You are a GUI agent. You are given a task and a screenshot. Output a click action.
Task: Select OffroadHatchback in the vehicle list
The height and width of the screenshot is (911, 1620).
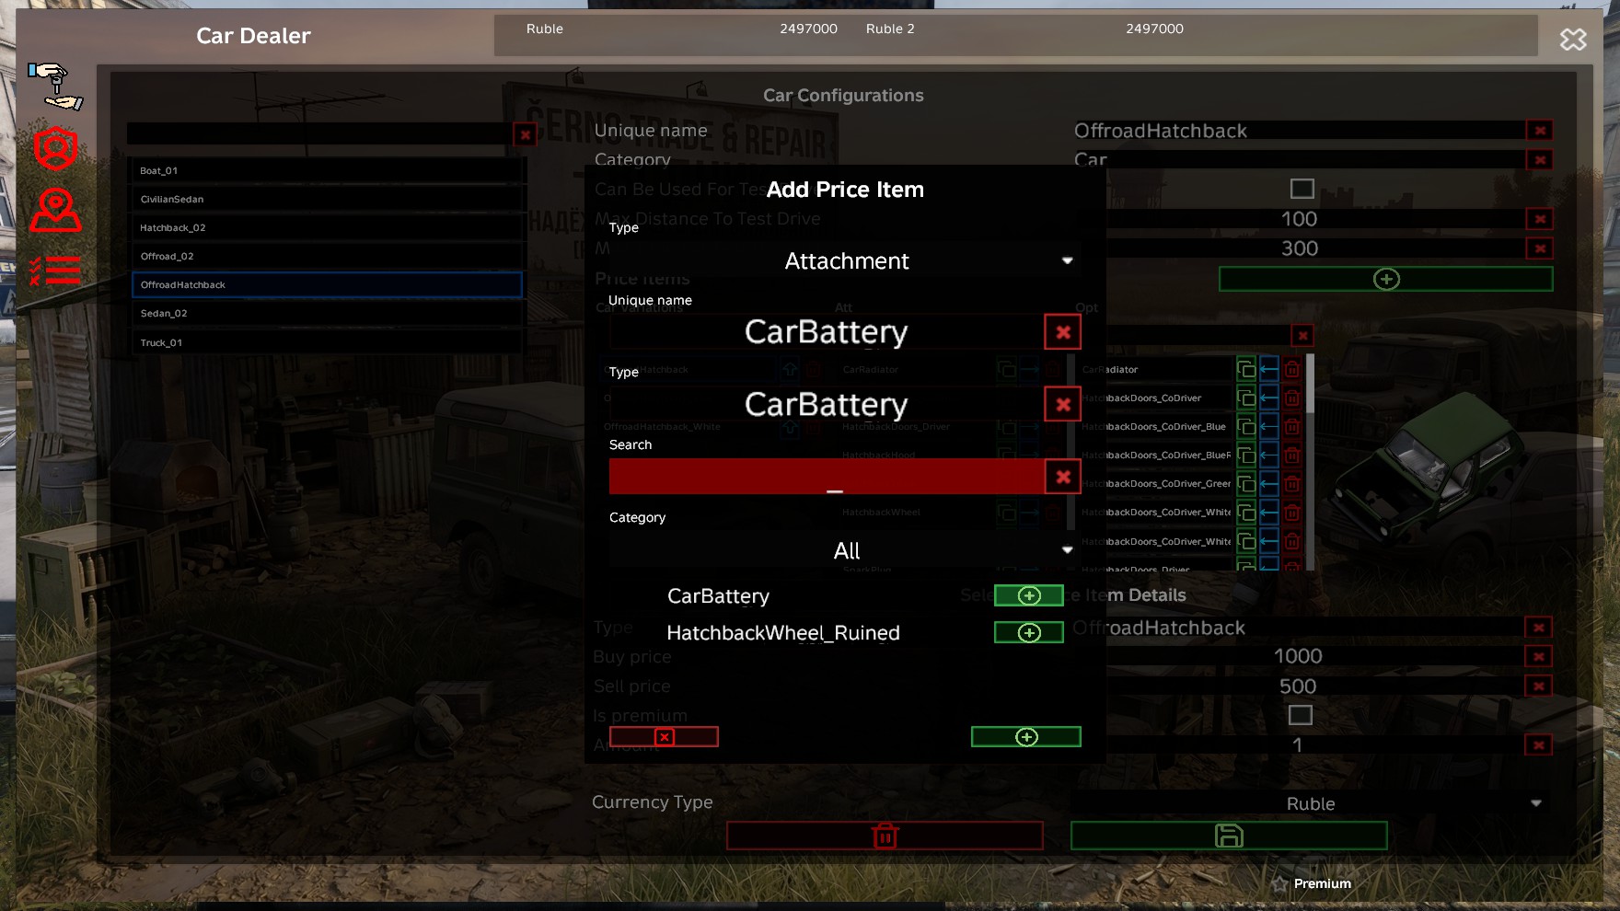[x=327, y=285]
